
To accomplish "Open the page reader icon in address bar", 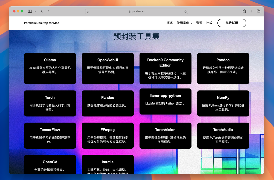I will coord(88,11).
